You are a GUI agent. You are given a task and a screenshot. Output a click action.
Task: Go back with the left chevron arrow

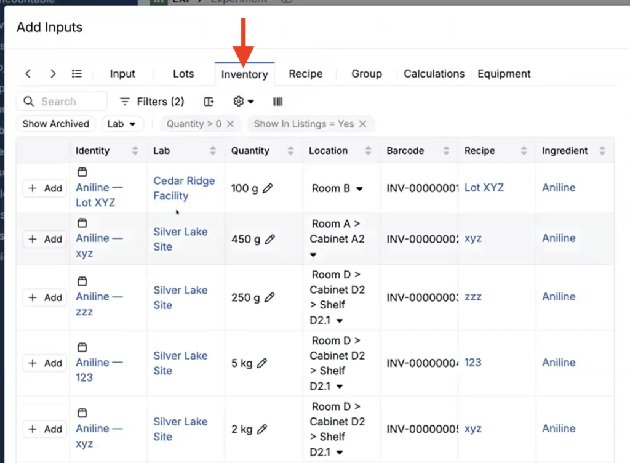(x=28, y=74)
